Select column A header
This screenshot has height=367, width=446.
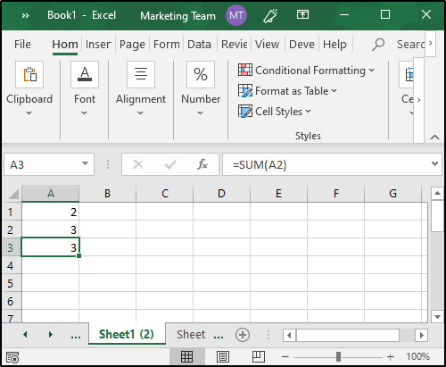tap(51, 194)
